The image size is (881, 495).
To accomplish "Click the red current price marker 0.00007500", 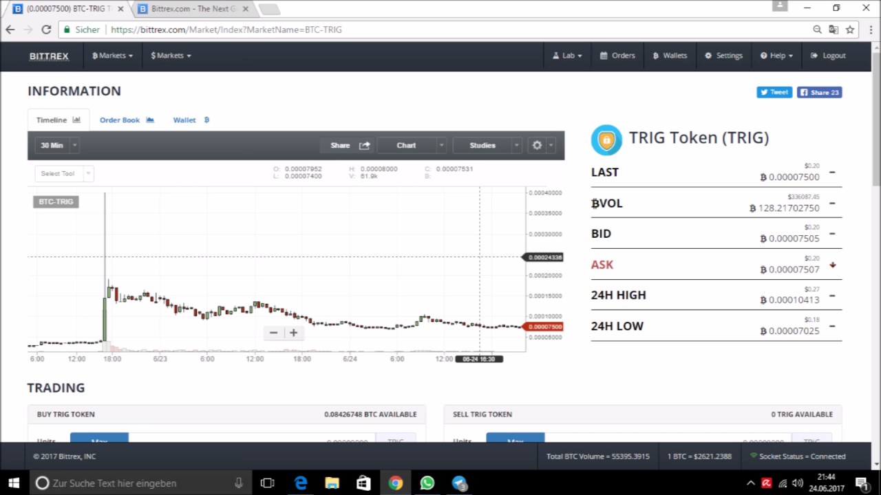I will pos(544,327).
